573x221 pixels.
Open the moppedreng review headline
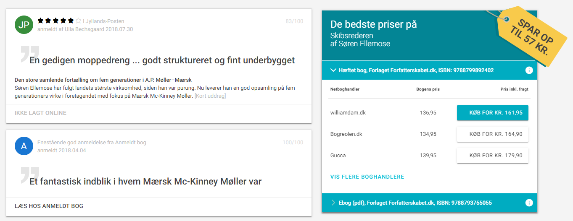(x=162, y=60)
